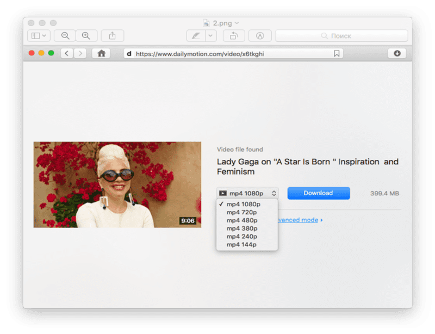Click the rotate image icon
The height and width of the screenshot is (334, 435).
point(234,36)
